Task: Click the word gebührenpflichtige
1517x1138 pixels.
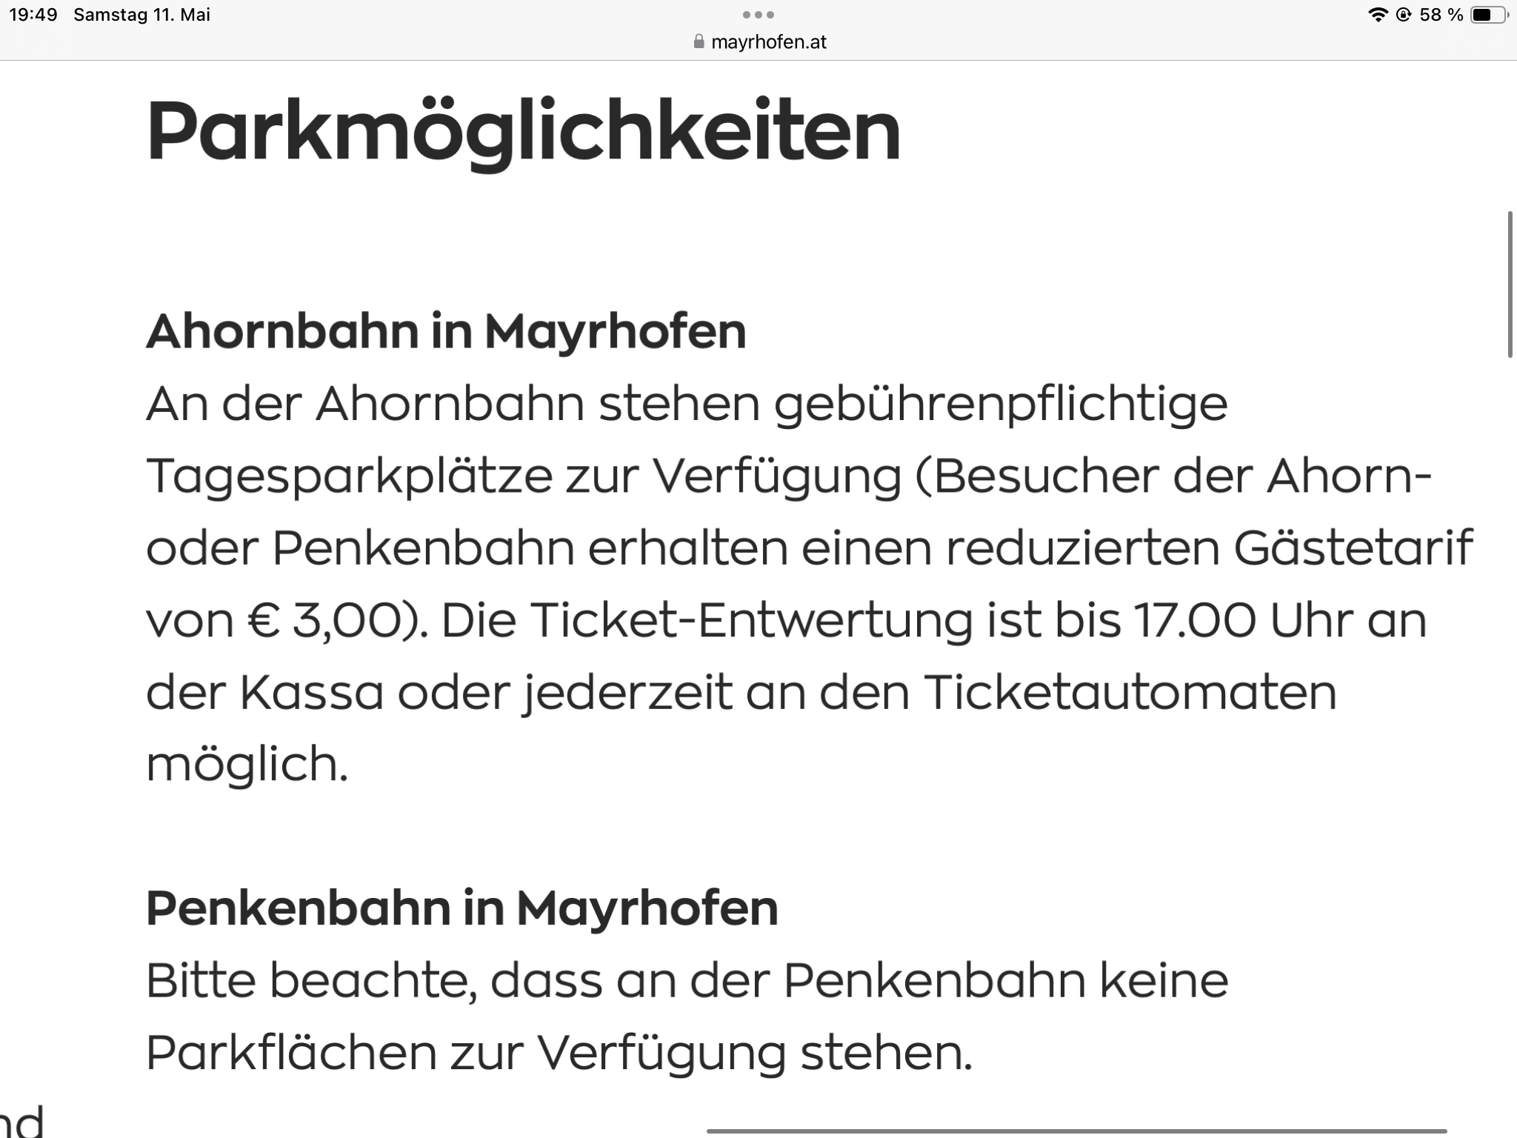Action: point(1001,404)
